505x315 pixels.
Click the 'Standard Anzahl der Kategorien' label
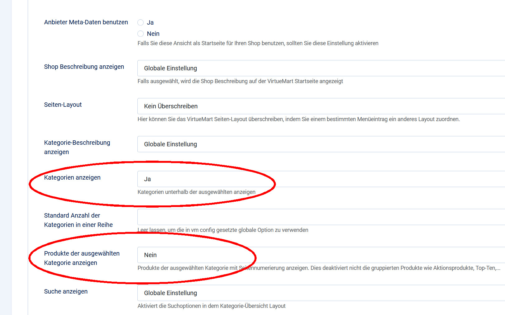pos(78,220)
